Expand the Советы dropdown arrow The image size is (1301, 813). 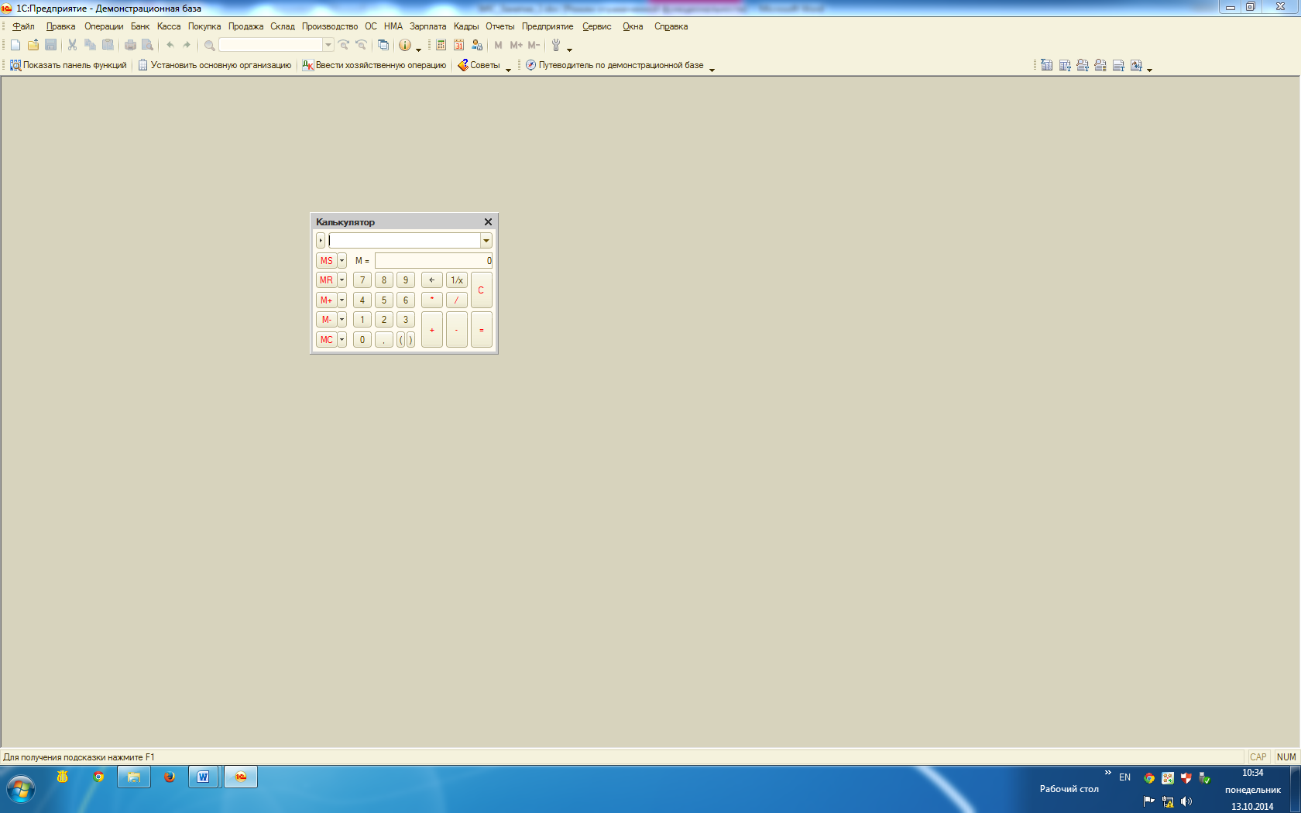pos(508,69)
